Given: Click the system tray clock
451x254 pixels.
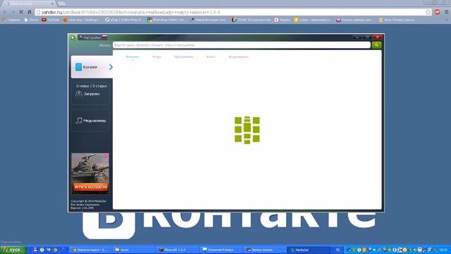Looking at the screenshot, I should (x=443, y=250).
